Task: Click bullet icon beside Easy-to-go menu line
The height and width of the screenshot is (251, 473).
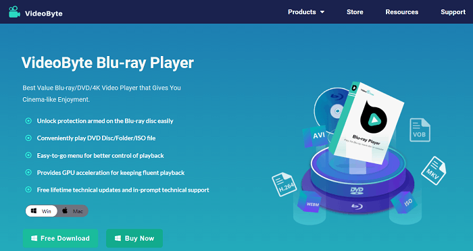Action: click(x=28, y=155)
